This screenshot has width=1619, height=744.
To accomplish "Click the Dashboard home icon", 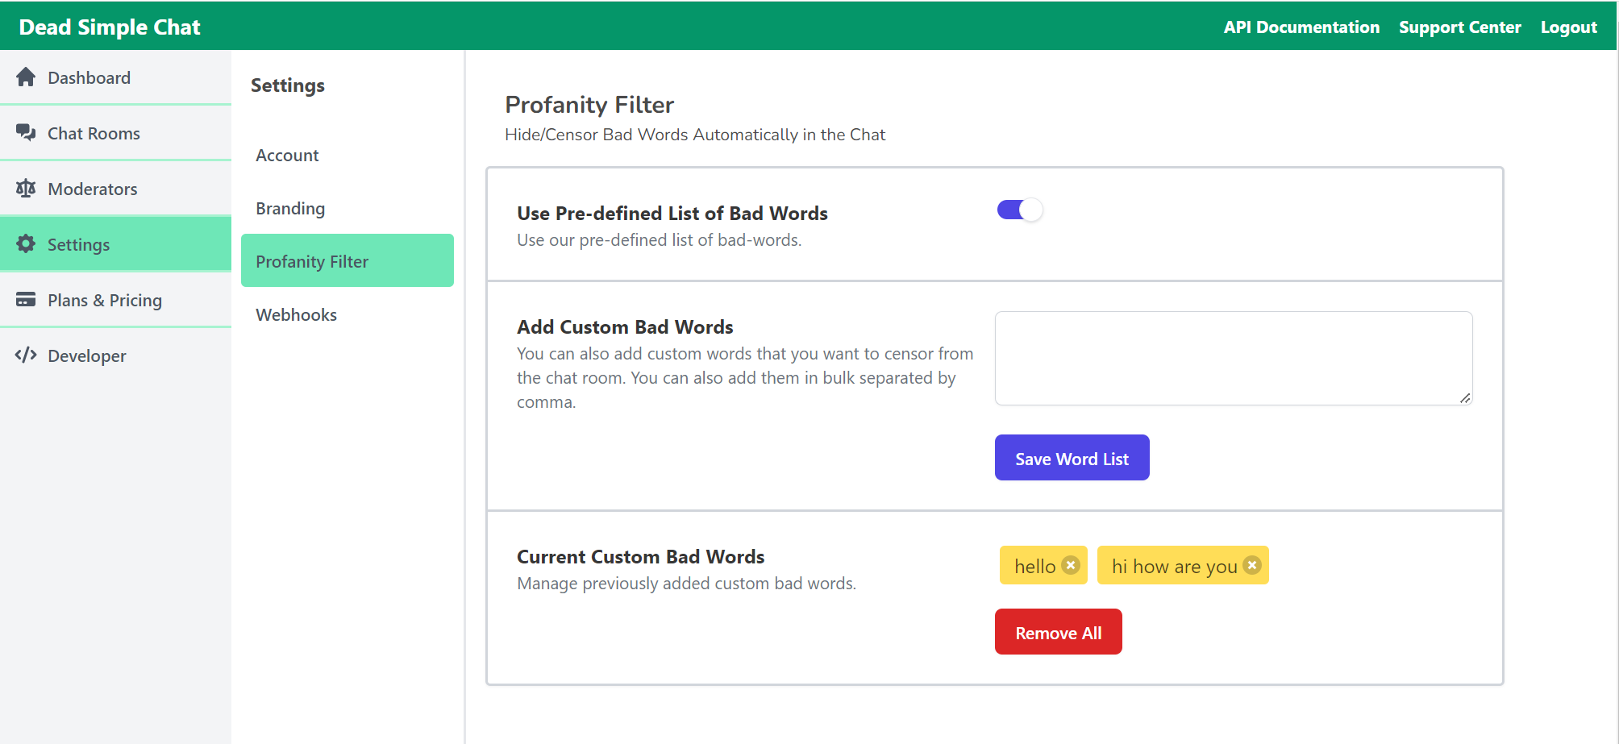I will [x=26, y=77].
